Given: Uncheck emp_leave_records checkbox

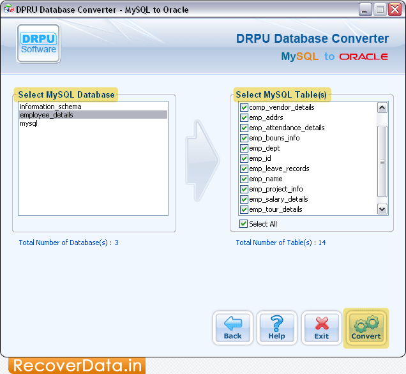Looking at the screenshot, I should pyautogui.click(x=244, y=168).
